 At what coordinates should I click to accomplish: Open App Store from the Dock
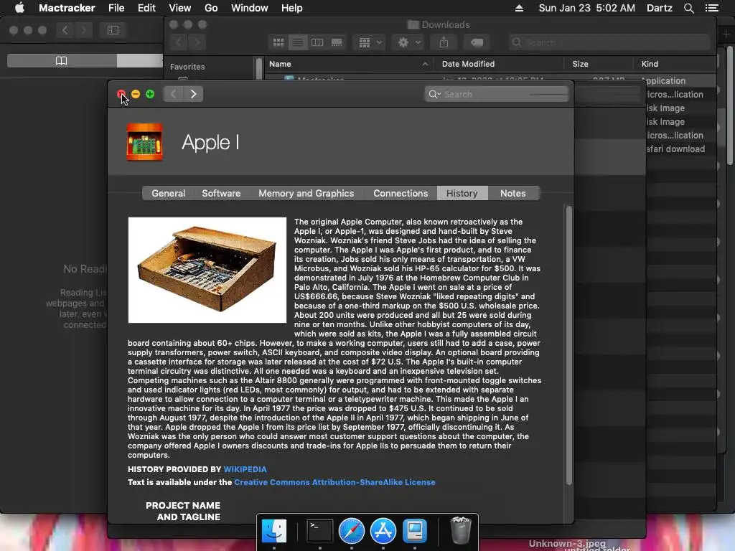pyautogui.click(x=383, y=531)
